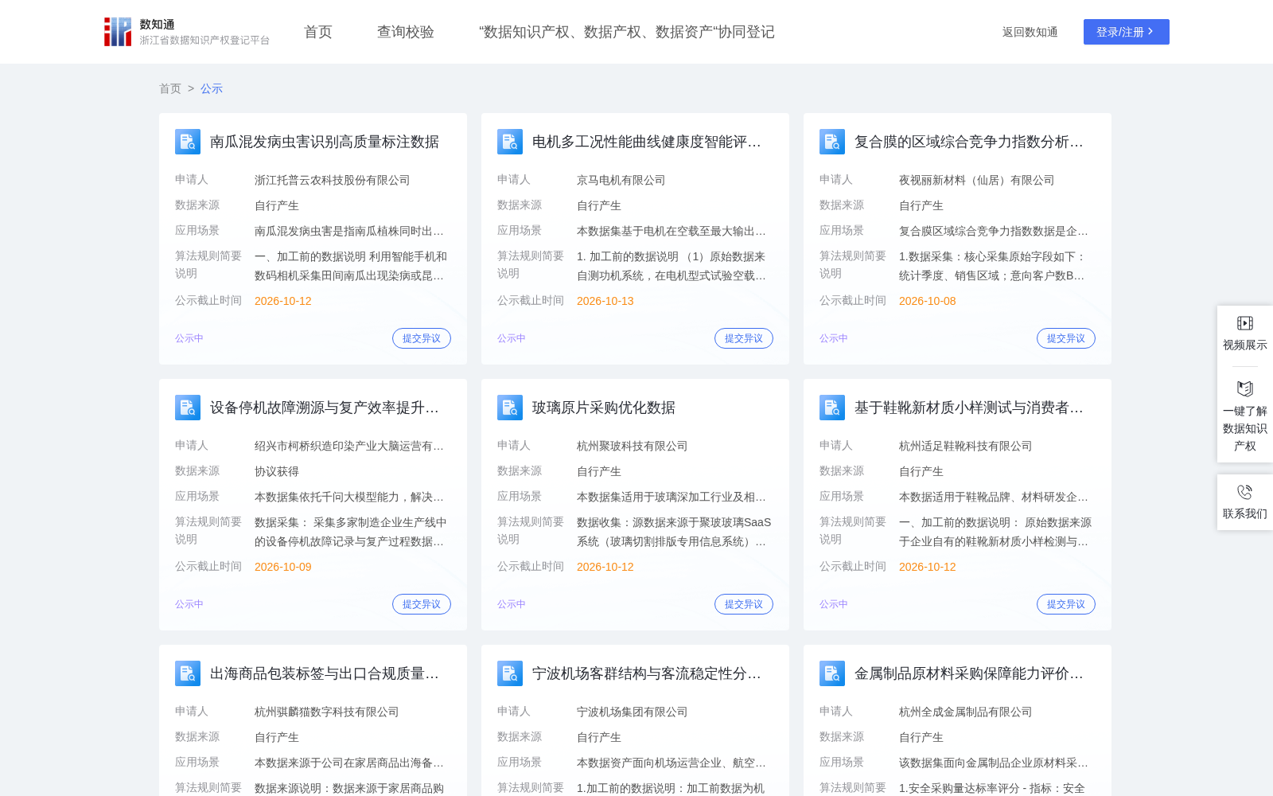Click the 公示 breadcrumb item
The image size is (1273, 796).
click(212, 88)
